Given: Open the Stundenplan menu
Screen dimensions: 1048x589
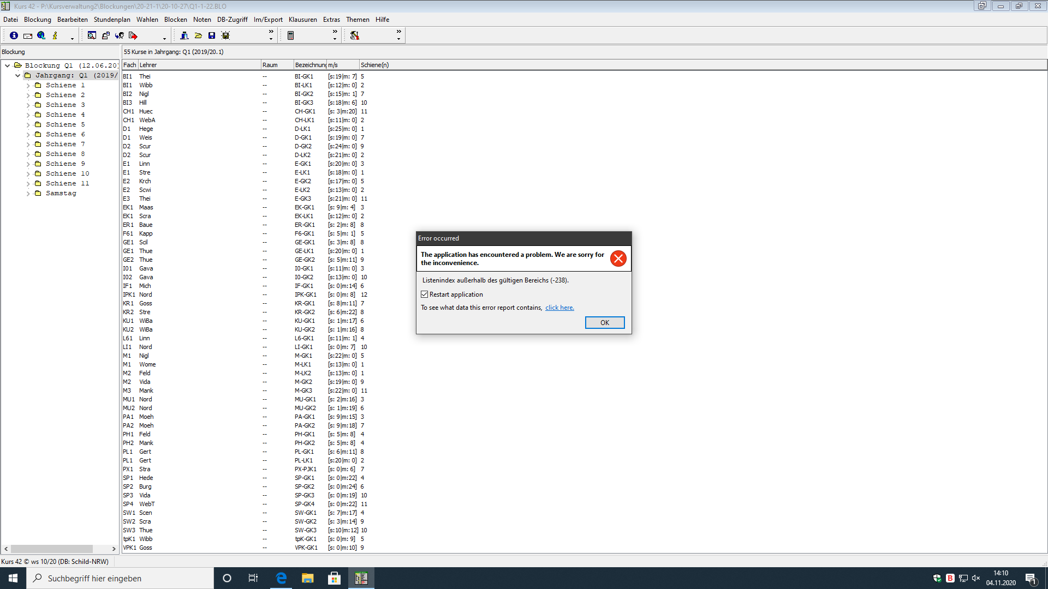Looking at the screenshot, I should [x=112, y=20].
